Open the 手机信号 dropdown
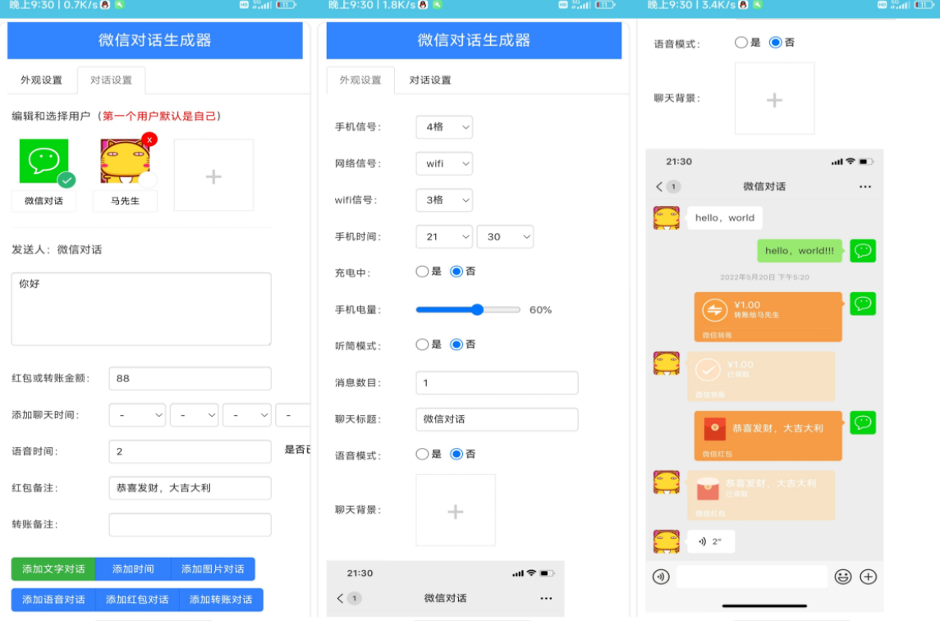 pos(443,127)
